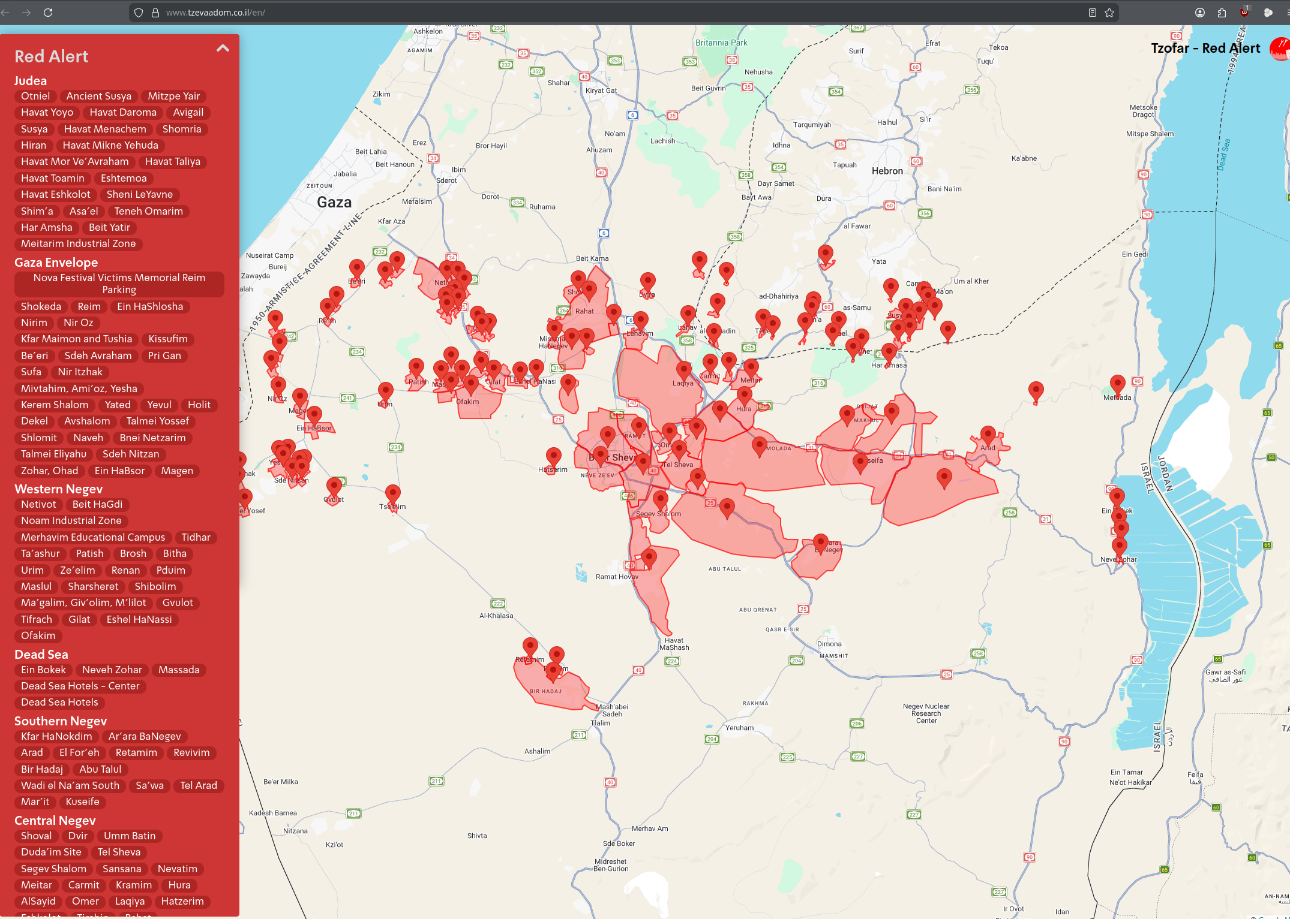Viewport: 1290px width, 919px height.
Task: Select the Ein Bokek tag under Dead Sea
Action: pyautogui.click(x=43, y=670)
